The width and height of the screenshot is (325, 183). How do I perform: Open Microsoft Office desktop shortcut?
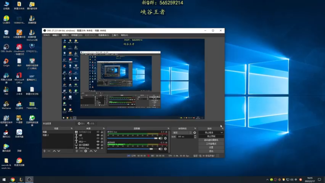coord(19,78)
